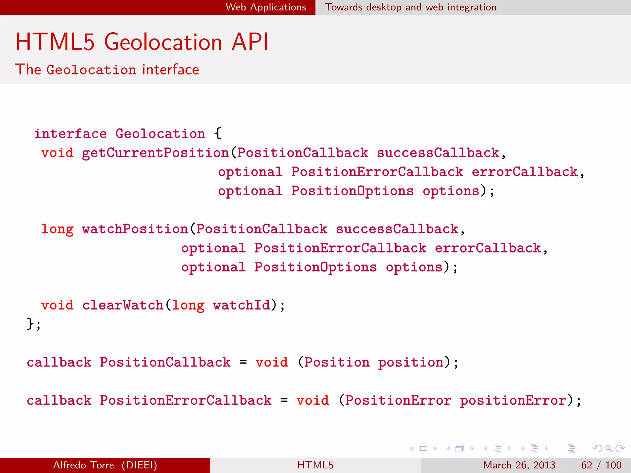Click the HTML5 title in footer
The height and width of the screenshot is (473, 631).
315,465
